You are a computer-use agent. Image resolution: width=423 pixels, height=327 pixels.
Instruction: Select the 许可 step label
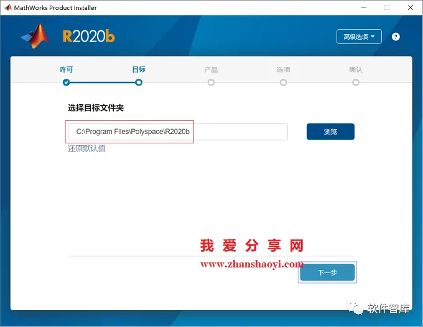point(67,69)
